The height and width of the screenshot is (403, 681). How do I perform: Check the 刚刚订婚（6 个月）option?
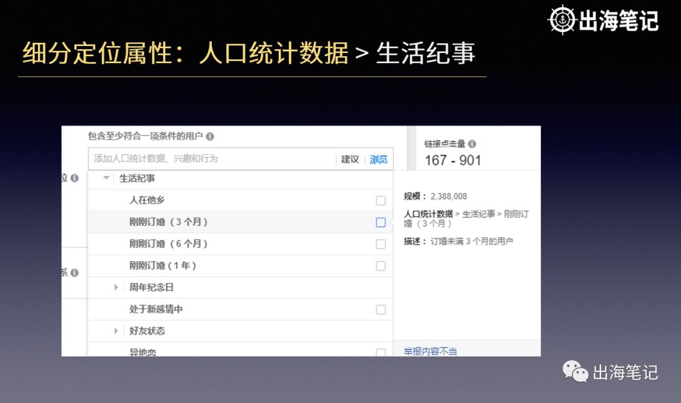[381, 244]
